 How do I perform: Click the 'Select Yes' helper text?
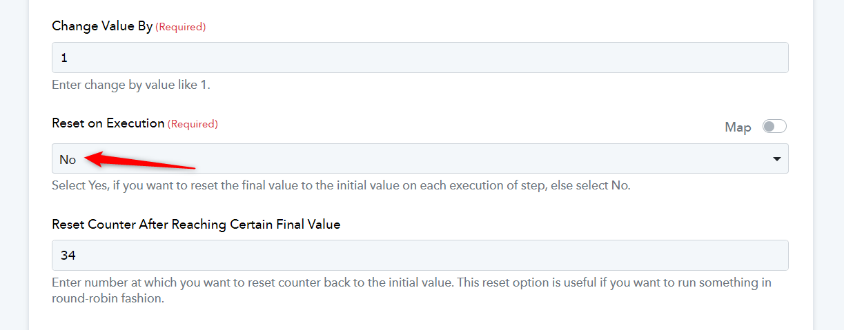[x=341, y=186]
